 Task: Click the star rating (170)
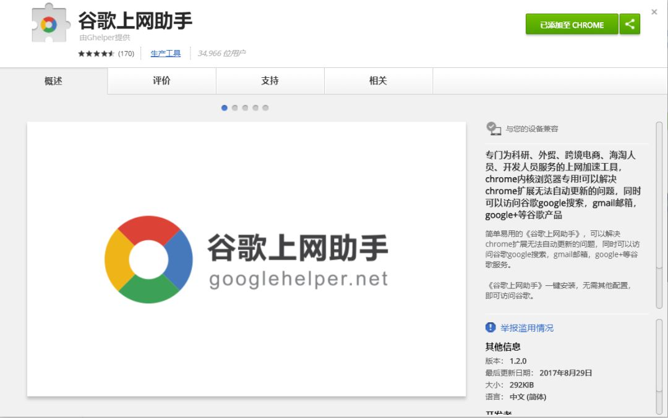click(x=106, y=54)
